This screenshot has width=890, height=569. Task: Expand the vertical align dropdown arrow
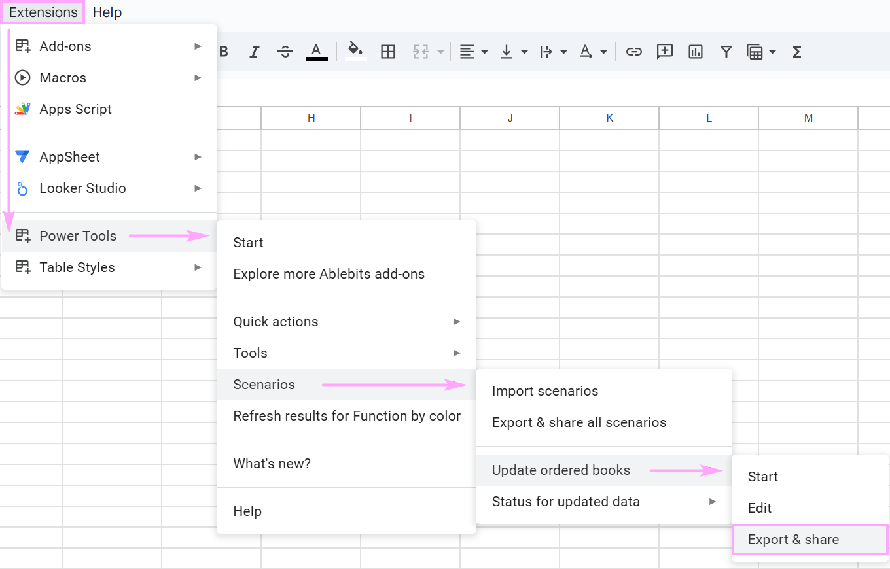(x=524, y=52)
